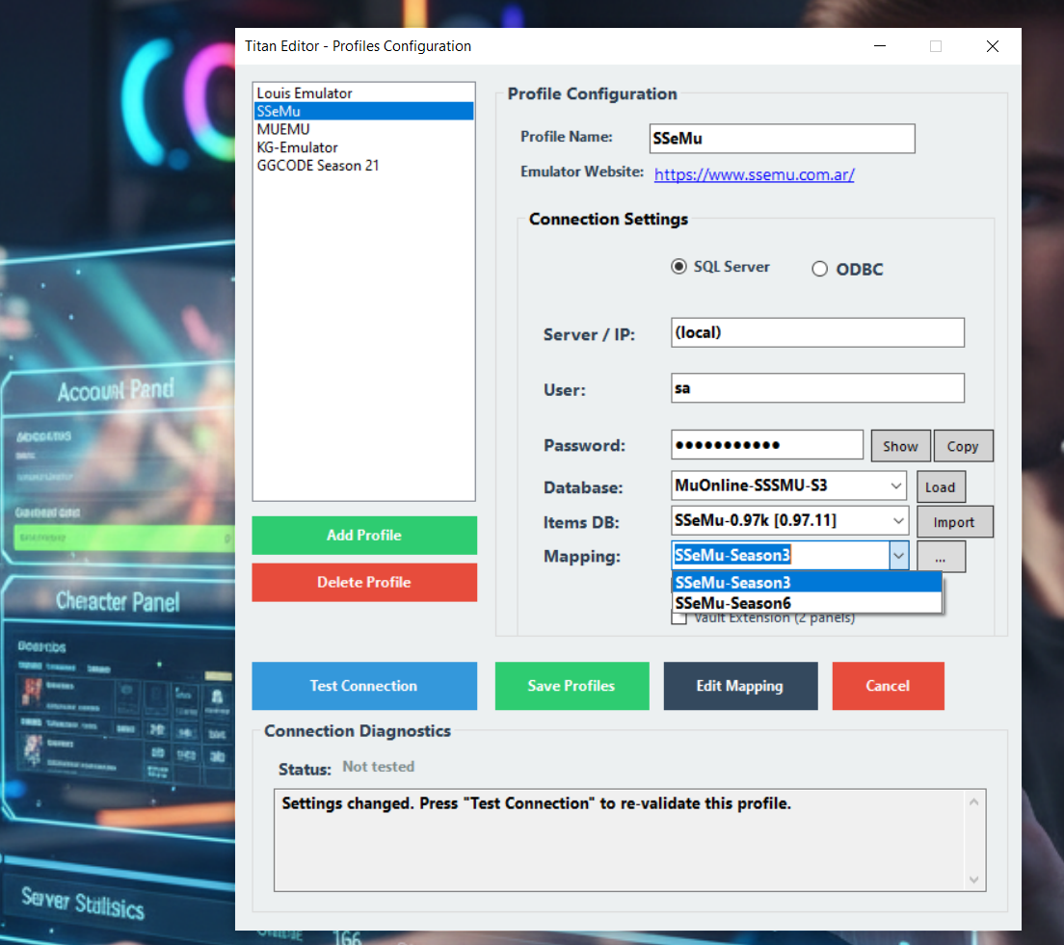Save all configured profiles

tap(572, 686)
